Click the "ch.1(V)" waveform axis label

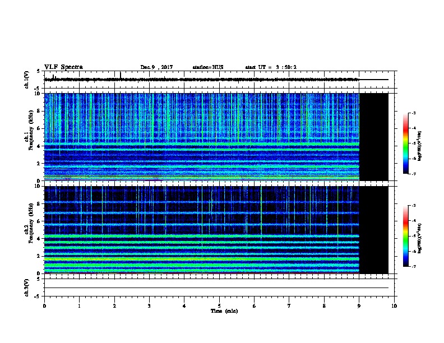pyautogui.click(x=26, y=80)
